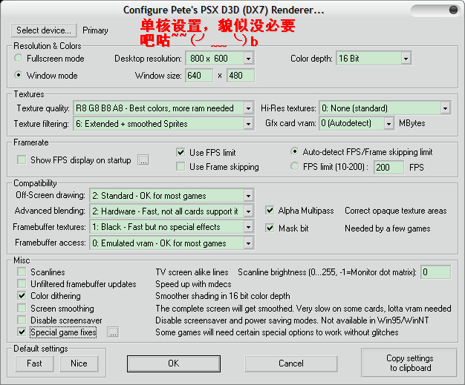Click the 'Primary' device label
This screenshot has height=385, width=465.
[x=95, y=30]
